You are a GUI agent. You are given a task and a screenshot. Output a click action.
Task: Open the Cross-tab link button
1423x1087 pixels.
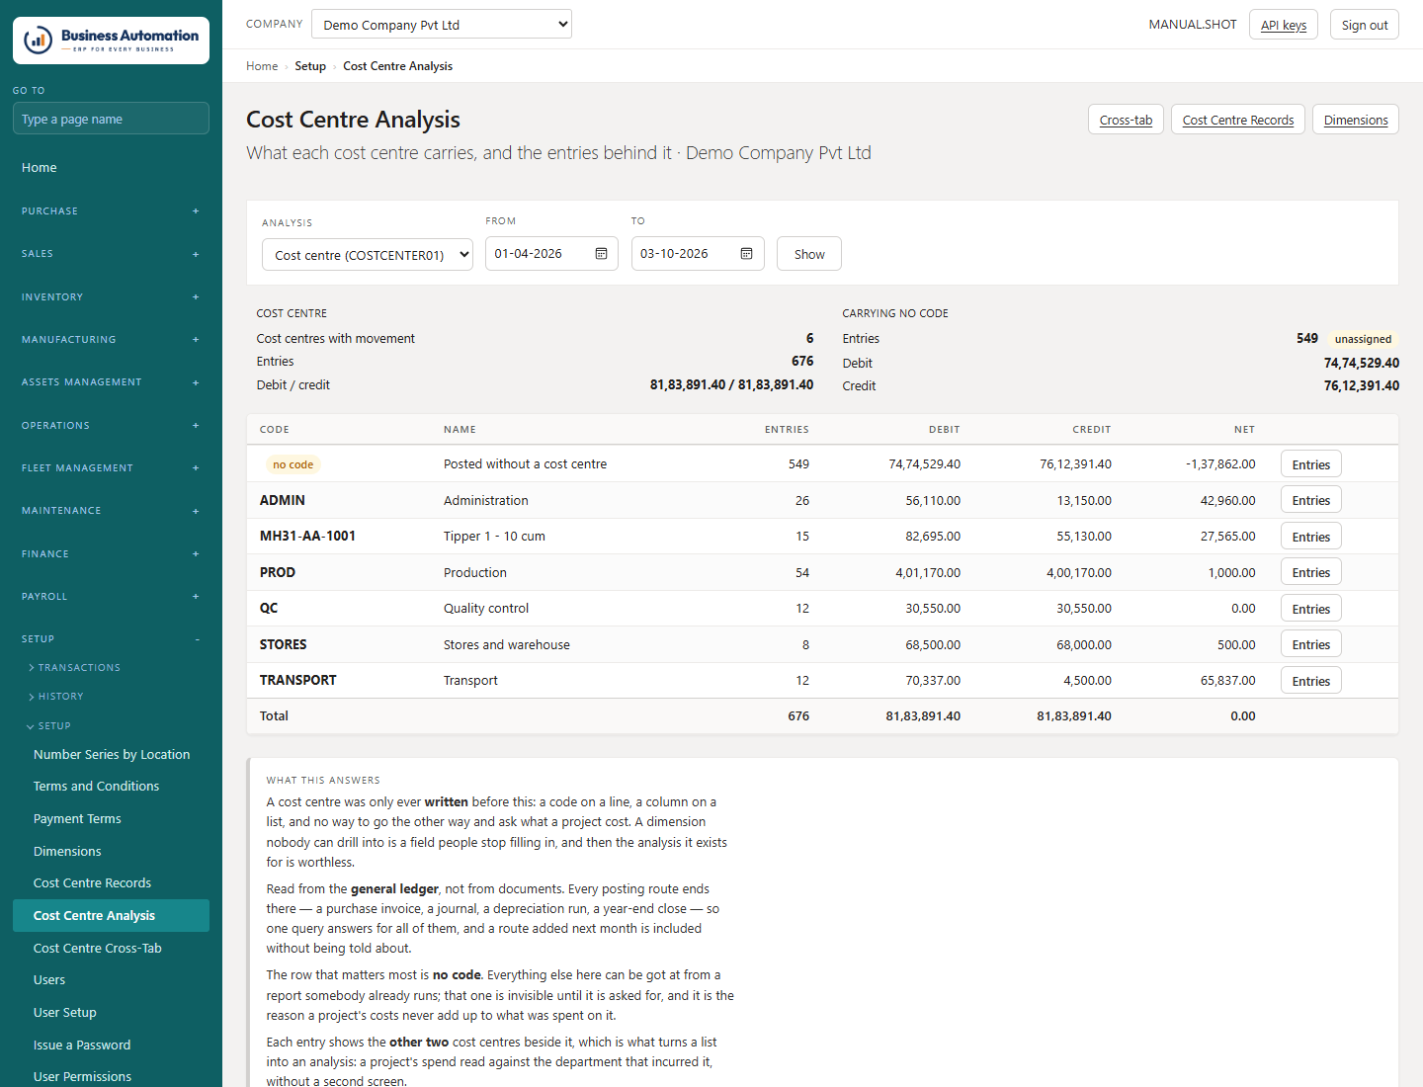click(1126, 120)
